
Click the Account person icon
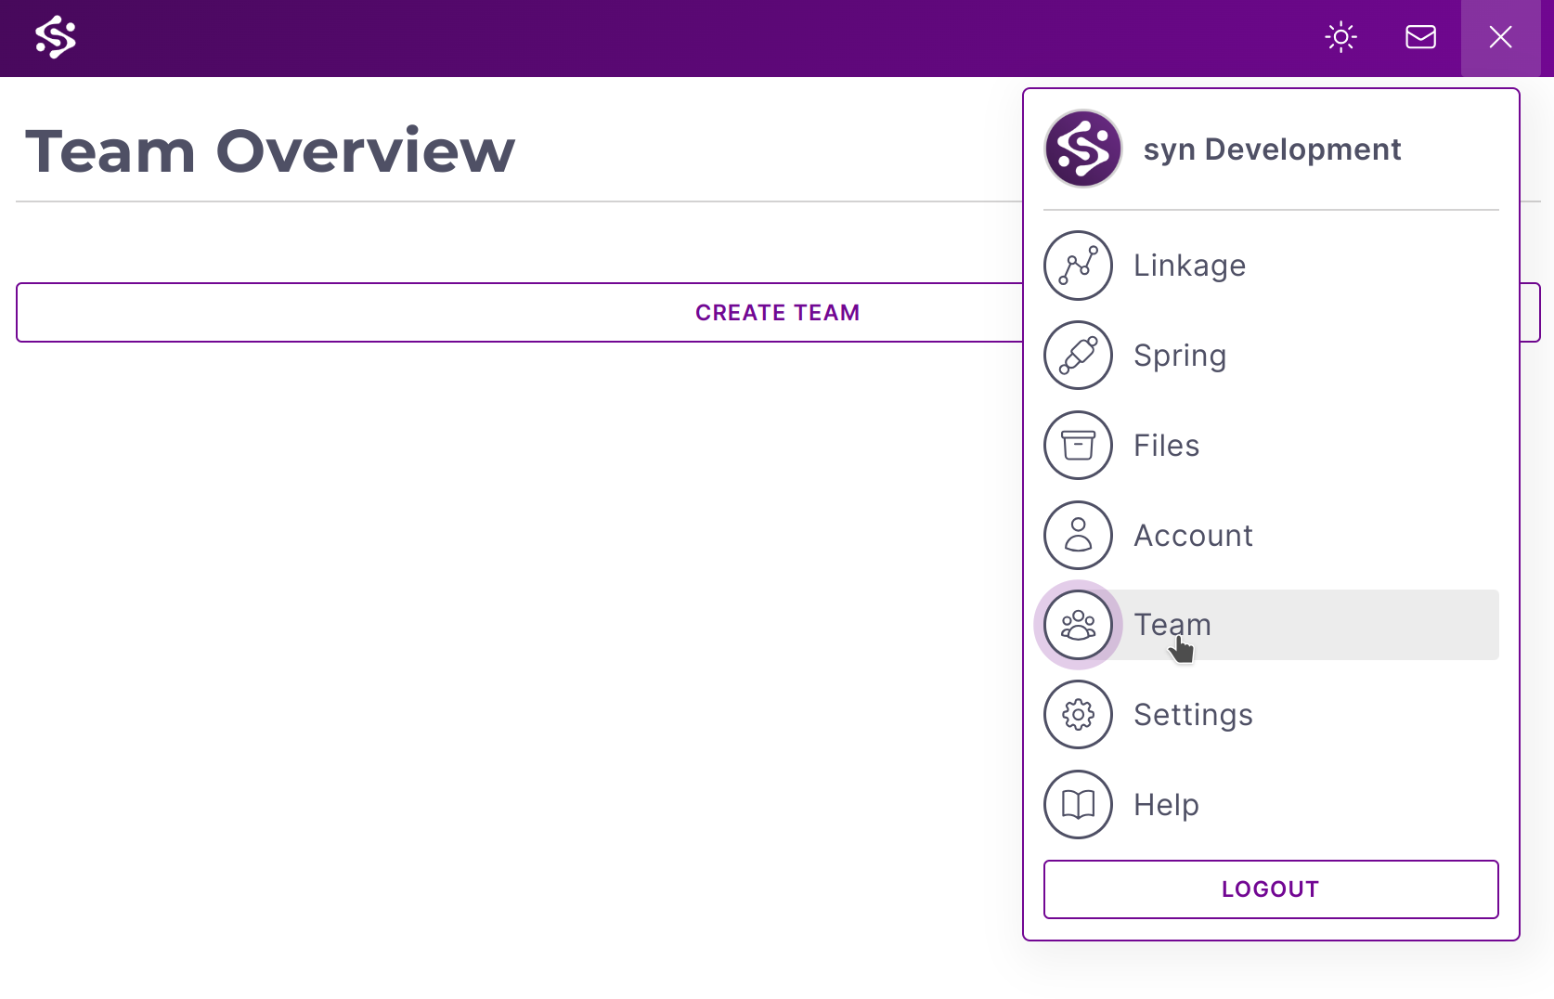[1078, 536]
